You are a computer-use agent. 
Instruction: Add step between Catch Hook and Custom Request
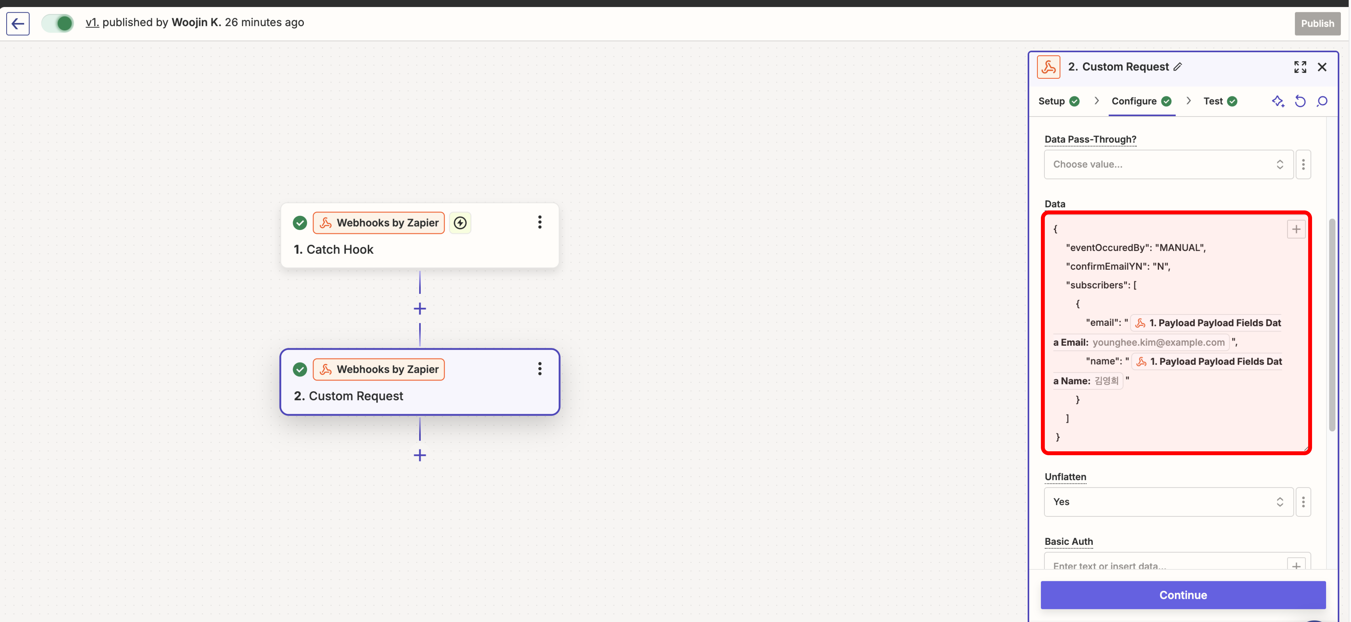click(x=420, y=309)
